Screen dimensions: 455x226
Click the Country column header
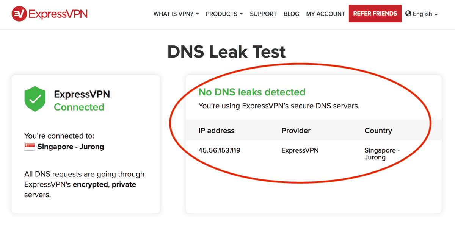(x=378, y=131)
